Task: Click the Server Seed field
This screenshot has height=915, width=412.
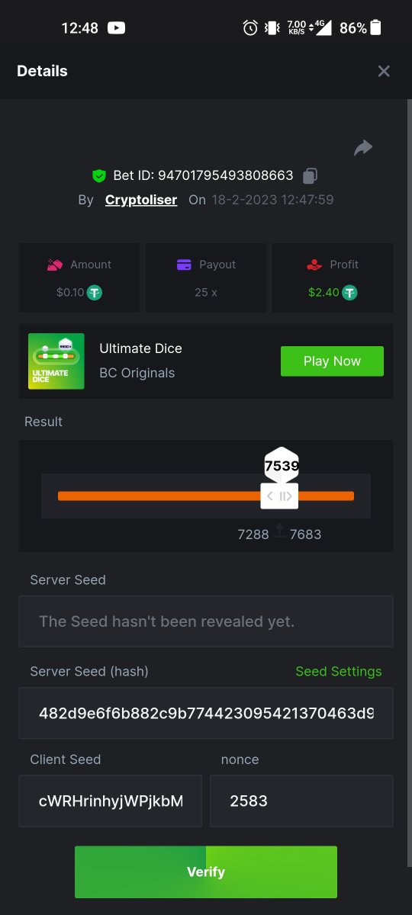Action: [x=206, y=621]
